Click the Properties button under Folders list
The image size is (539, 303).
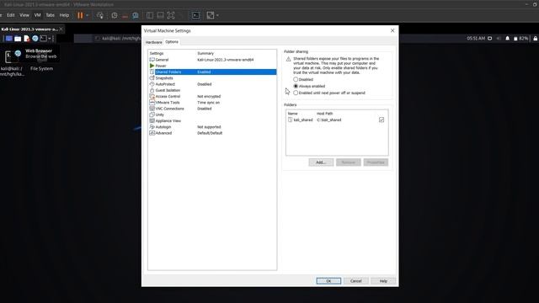(376, 162)
